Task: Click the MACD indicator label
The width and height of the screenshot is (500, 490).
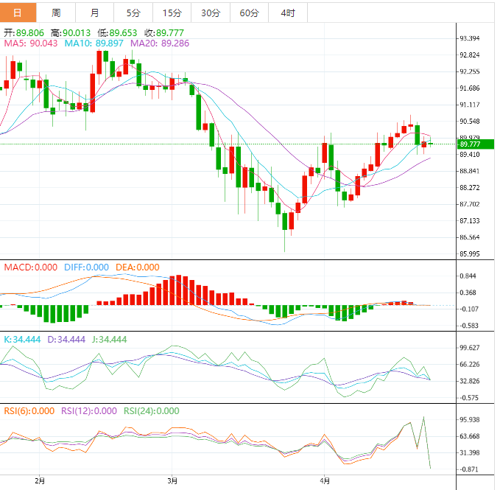Action: [29, 267]
